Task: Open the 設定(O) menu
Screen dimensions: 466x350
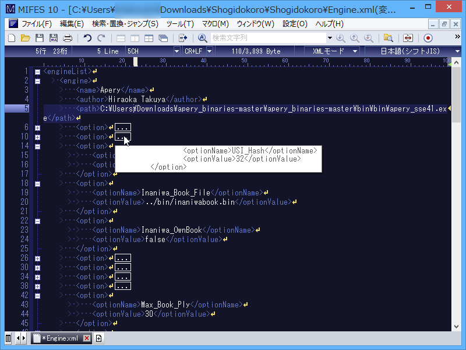Action: click(295, 23)
